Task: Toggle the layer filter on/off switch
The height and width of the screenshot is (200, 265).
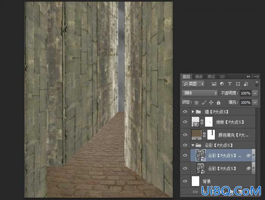Action: tap(257, 84)
